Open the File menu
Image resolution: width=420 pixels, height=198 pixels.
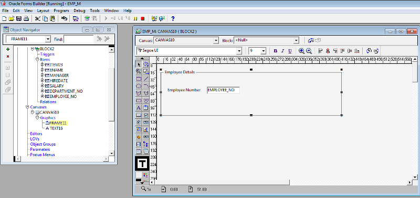5,10
